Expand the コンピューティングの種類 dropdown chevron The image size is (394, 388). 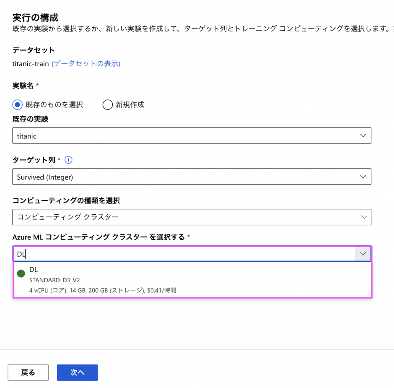coord(363,216)
